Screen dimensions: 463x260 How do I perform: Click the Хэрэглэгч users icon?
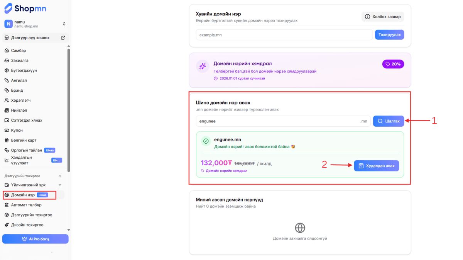point(7,100)
